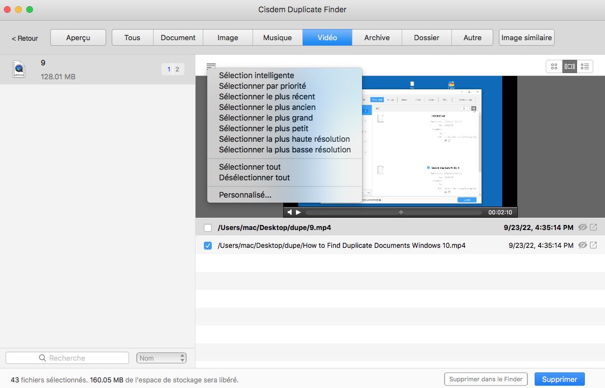Uncheck How to Find Duplicate Documents Windows 10.mp4
This screenshot has height=388, width=605.
[208, 246]
